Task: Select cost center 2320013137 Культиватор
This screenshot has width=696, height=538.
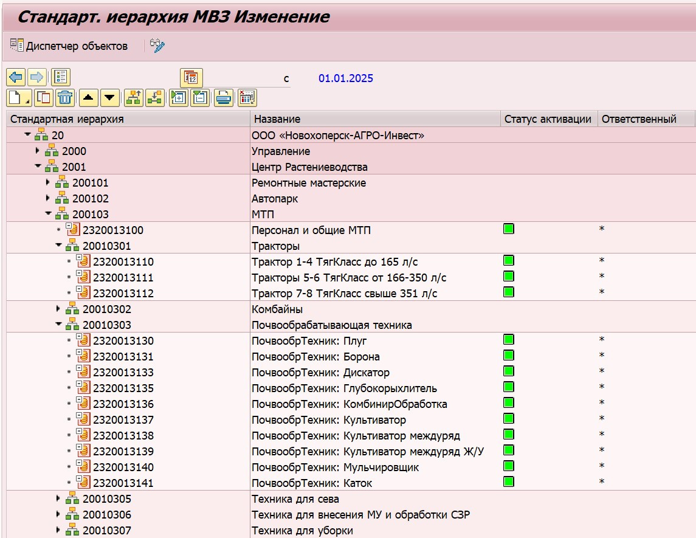Action: 123,420
